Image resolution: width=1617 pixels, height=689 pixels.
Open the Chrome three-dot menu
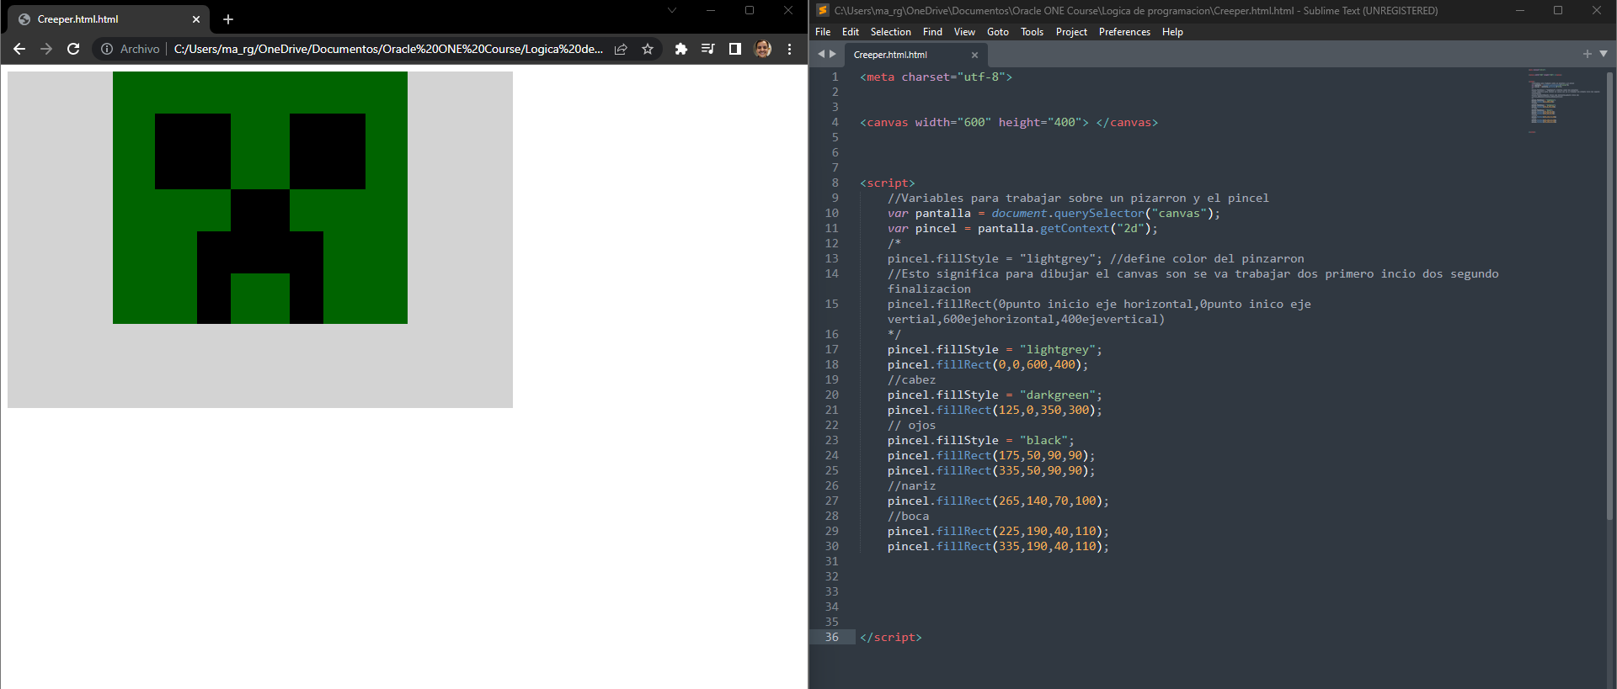click(x=789, y=49)
